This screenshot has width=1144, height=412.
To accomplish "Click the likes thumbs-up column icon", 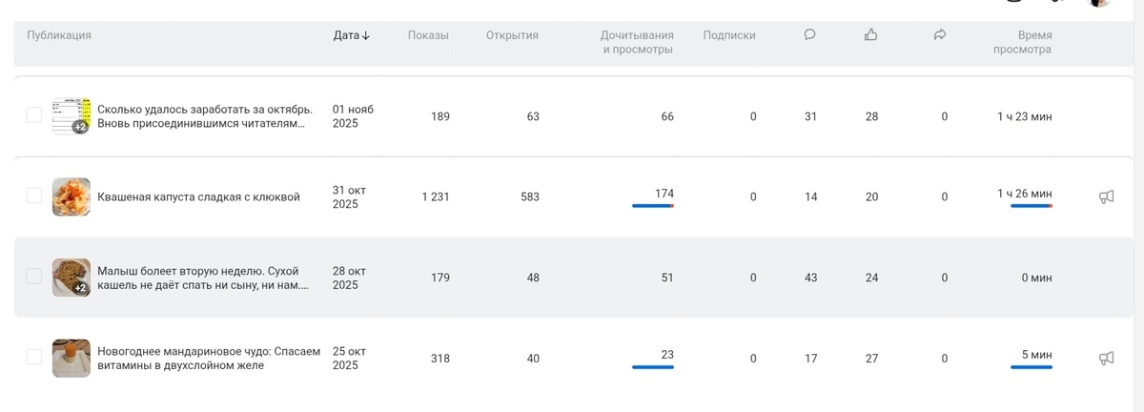I will click(870, 35).
